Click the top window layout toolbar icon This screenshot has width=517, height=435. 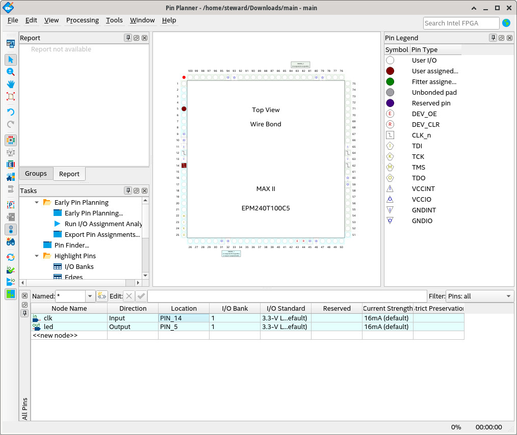click(11, 43)
